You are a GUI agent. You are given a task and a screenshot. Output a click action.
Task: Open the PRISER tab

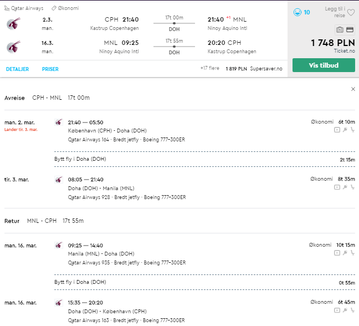point(50,69)
